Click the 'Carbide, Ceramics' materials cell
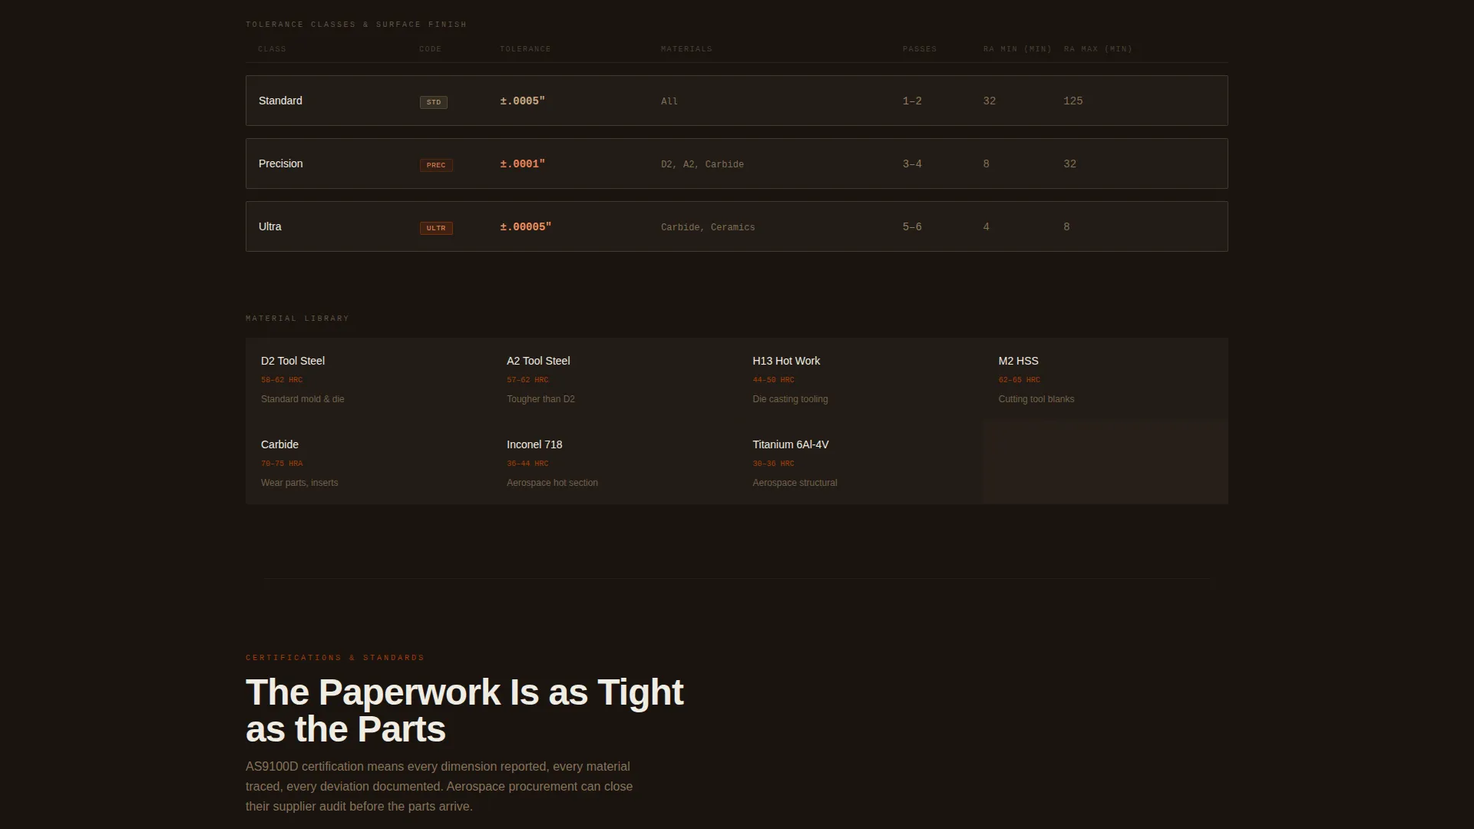Image resolution: width=1474 pixels, height=829 pixels. point(708,227)
